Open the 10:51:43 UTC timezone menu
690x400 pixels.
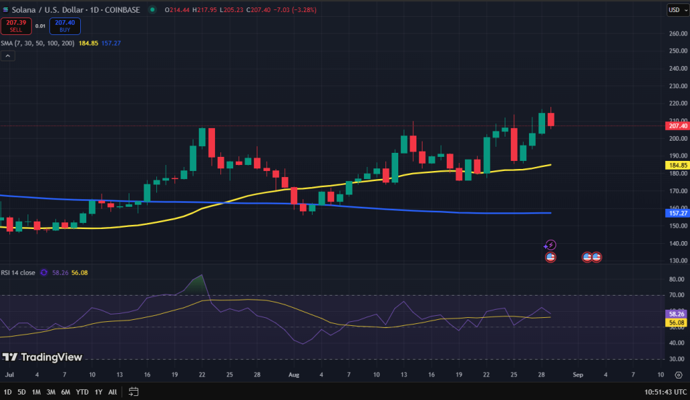pyautogui.click(x=665, y=392)
